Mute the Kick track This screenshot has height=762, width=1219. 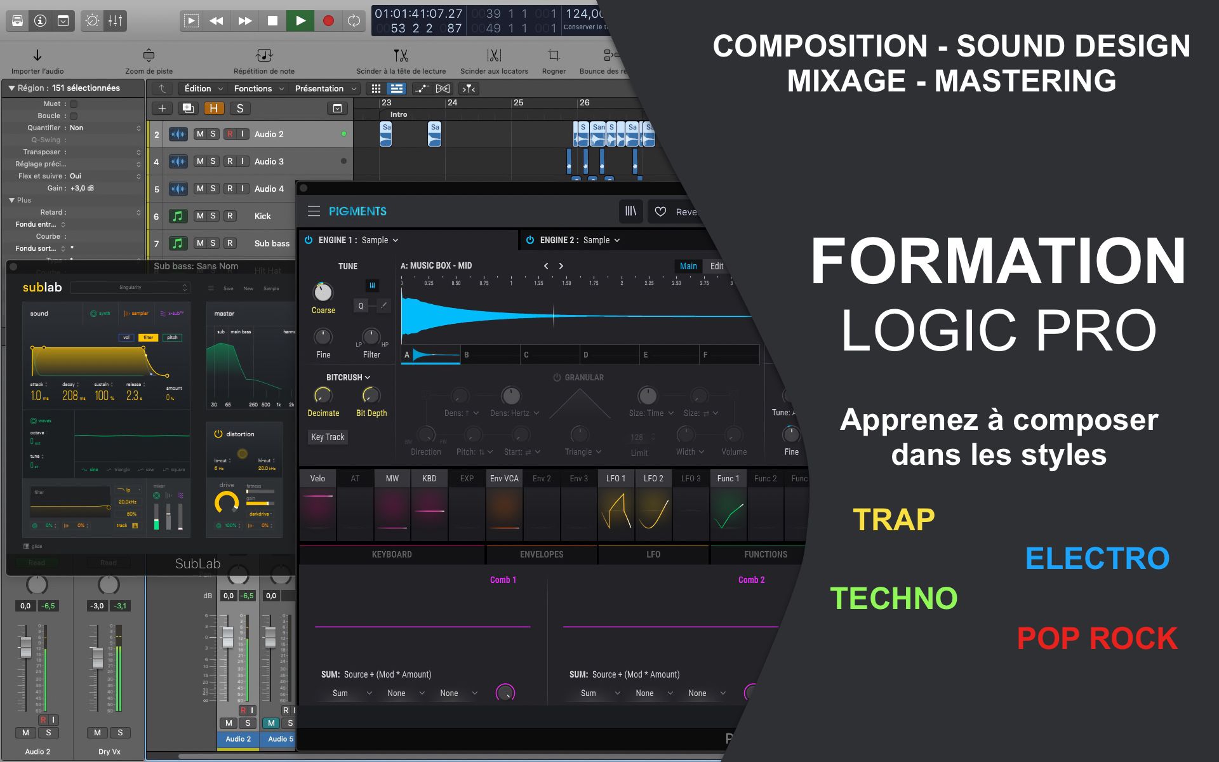tap(200, 216)
